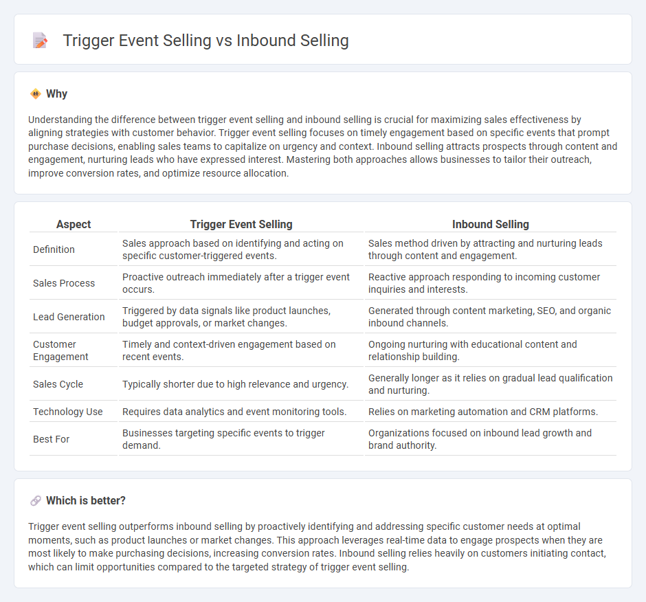The width and height of the screenshot is (646, 602).
Task: Click cell 'Proactive outreach immediately after a trigger event'
Action: click(241, 283)
